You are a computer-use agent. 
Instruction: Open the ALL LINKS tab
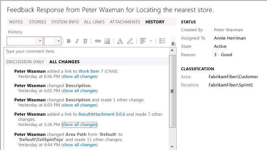[94, 22]
